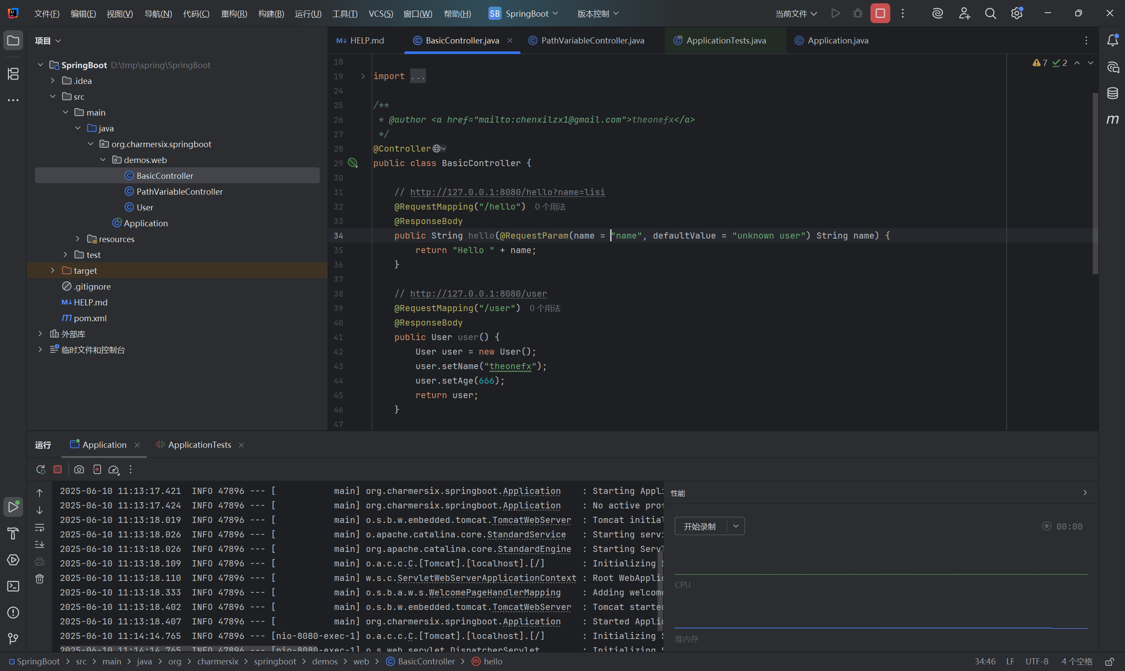This screenshot has width=1125, height=671.
Task: Open the Terminal tool window in the left sidebar
Action: click(x=13, y=586)
